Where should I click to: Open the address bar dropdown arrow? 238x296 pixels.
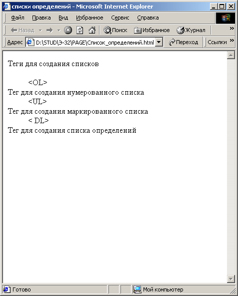(159, 42)
